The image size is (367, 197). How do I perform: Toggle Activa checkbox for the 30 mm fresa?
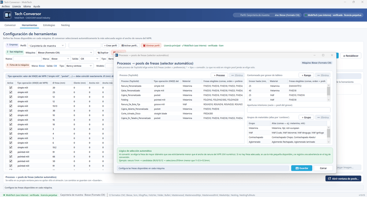[11, 110]
